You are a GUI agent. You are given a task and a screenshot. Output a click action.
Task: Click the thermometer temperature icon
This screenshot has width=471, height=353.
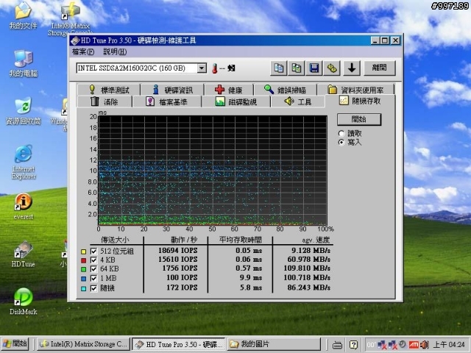point(214,68)
